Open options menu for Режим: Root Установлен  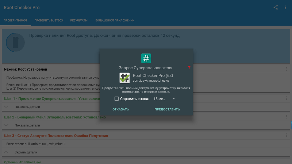(287, 69)
